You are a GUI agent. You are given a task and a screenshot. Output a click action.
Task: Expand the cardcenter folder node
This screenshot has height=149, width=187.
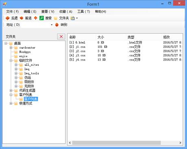(11, 48)
